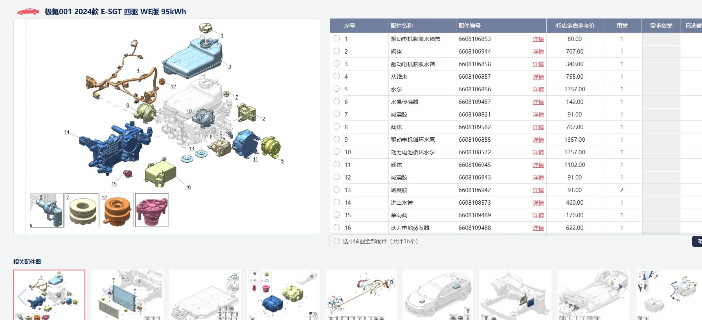Select radio button for row 14 进出水管
The height and width of the screenshot is (320, 702).
point(336,202)
